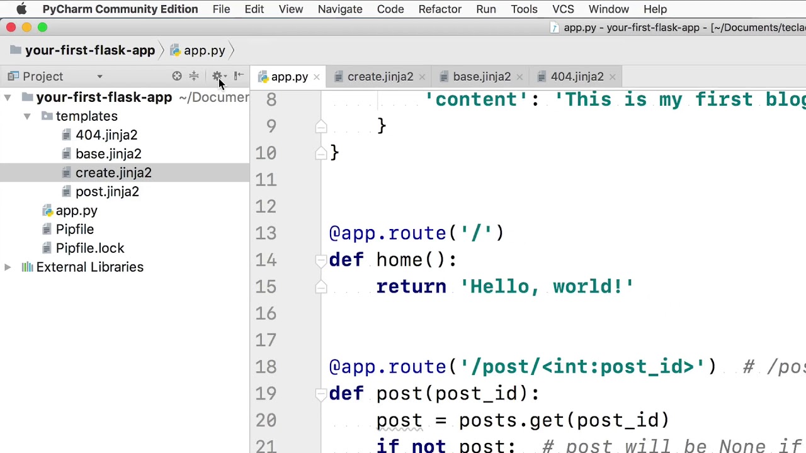Switch to the 404.jinja2 tab
The height and width of the screenshot is (453, 806).
point(577,77)
